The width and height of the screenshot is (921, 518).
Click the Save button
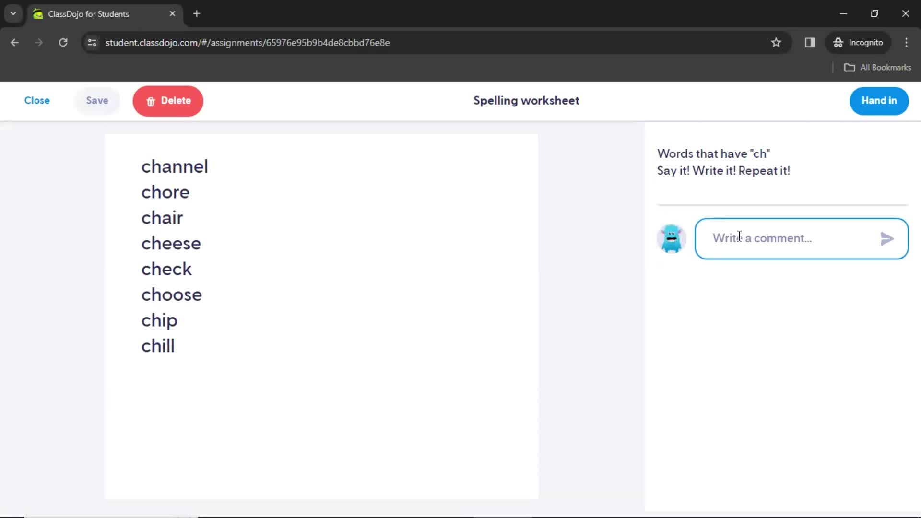point(97,100)
